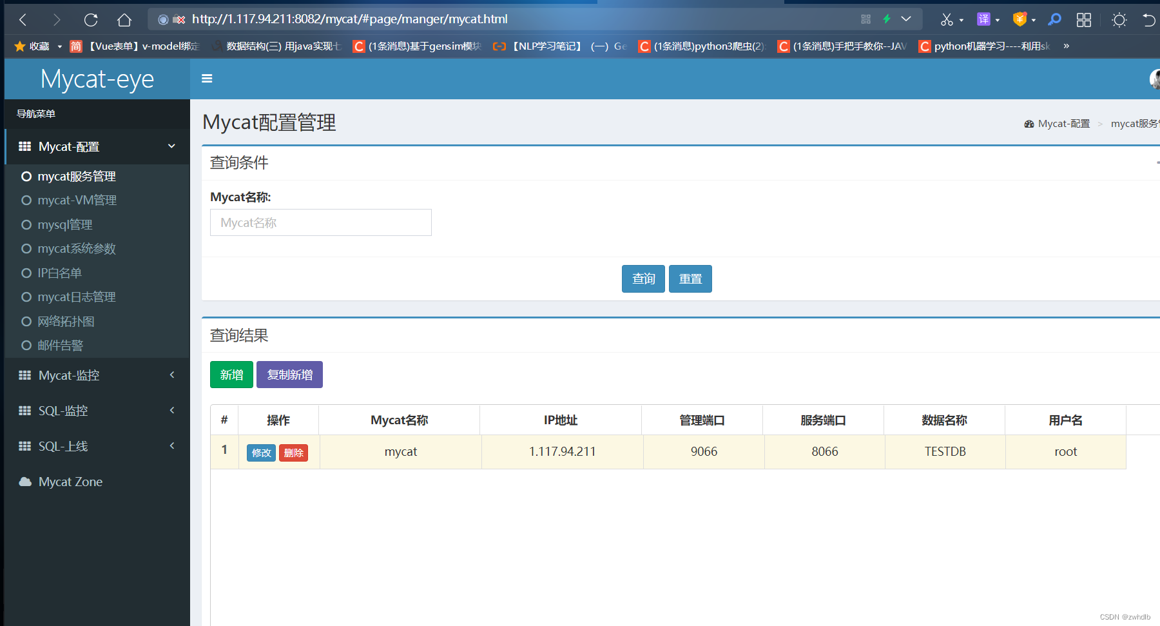Select IP白名单 in the left navigation
This screenshot has width=1160, height=626.
59,273
